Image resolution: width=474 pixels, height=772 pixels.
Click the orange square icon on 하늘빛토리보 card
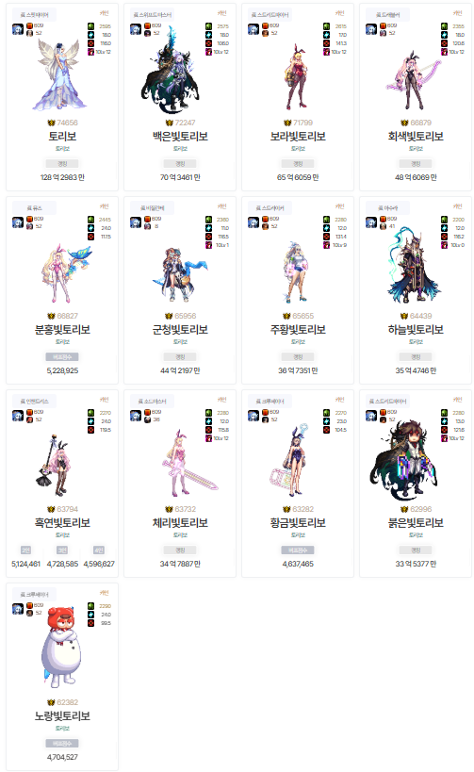[383, 219]
